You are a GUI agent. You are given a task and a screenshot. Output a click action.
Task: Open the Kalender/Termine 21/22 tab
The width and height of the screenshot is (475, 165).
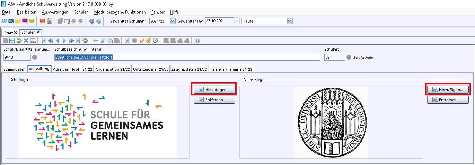(231, 69)
